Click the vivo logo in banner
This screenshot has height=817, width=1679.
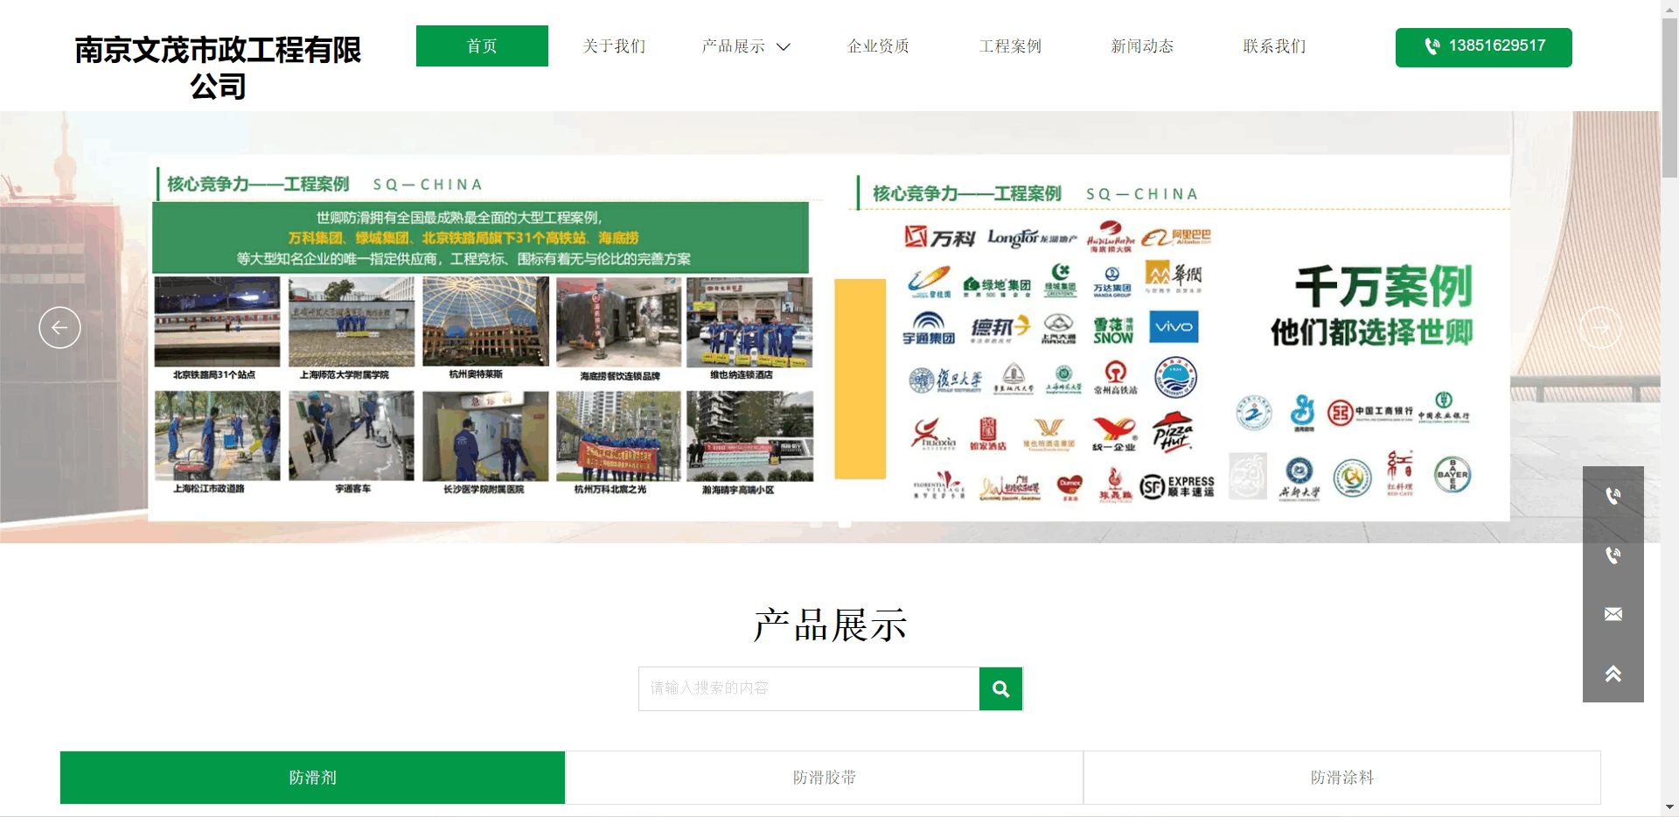[x=1174, y=327]
